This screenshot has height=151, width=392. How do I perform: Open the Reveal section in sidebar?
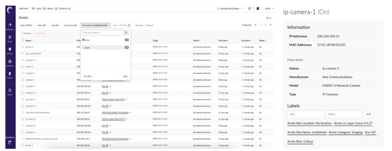10,38
